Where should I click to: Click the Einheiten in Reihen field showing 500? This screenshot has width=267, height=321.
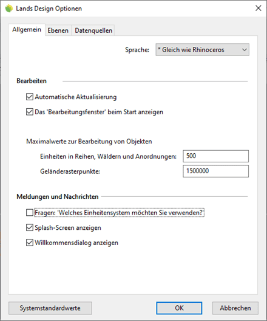(x=216, y=156)
